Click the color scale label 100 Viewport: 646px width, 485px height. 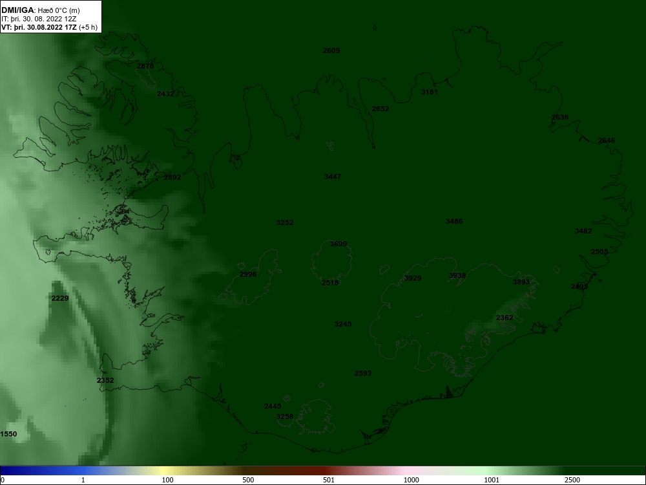168,480
